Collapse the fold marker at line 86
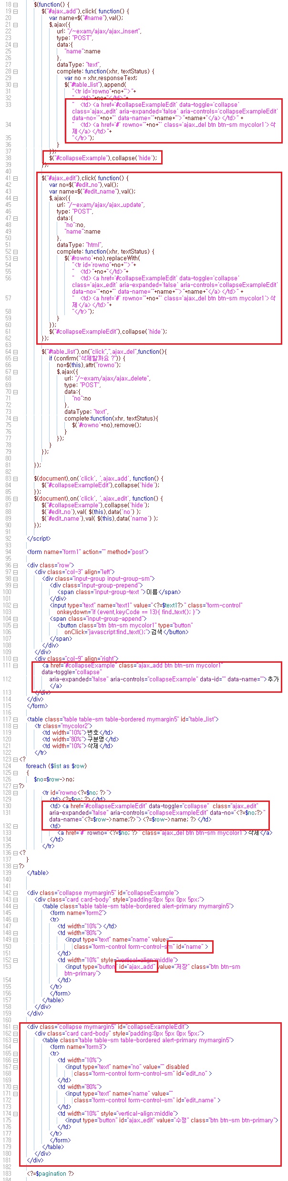 [x=15, y=499]
